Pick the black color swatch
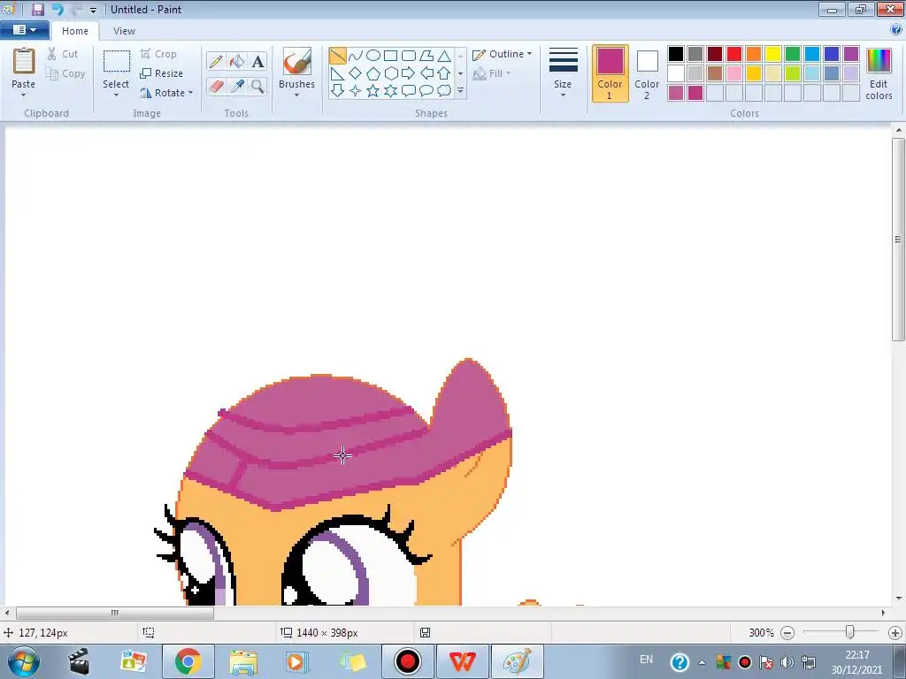This screenshot has width=906, height=679. pyautogui.click(x=675, y=54)
